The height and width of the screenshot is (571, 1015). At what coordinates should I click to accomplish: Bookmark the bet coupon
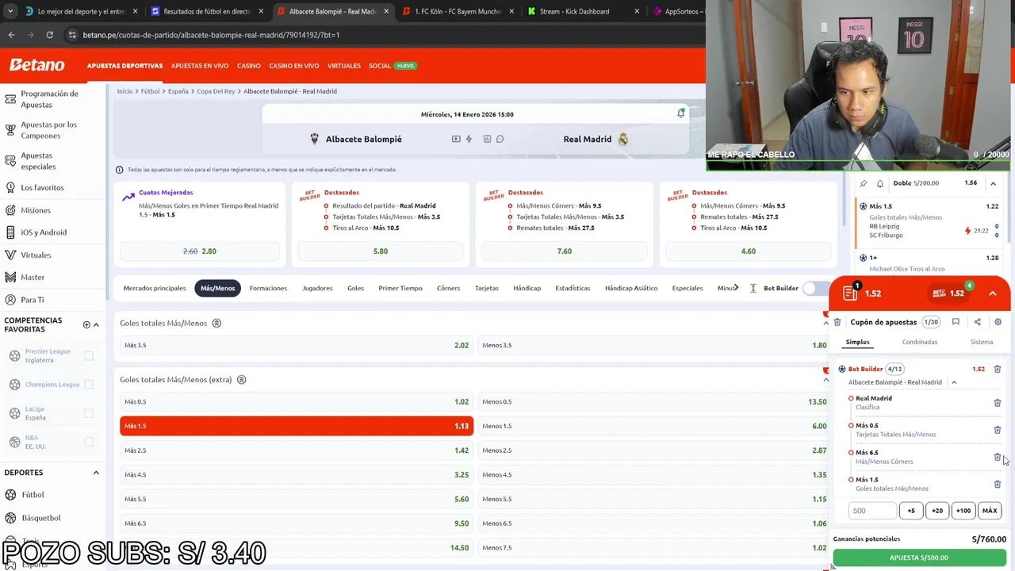pyautogui.click(x=956, y=322)
